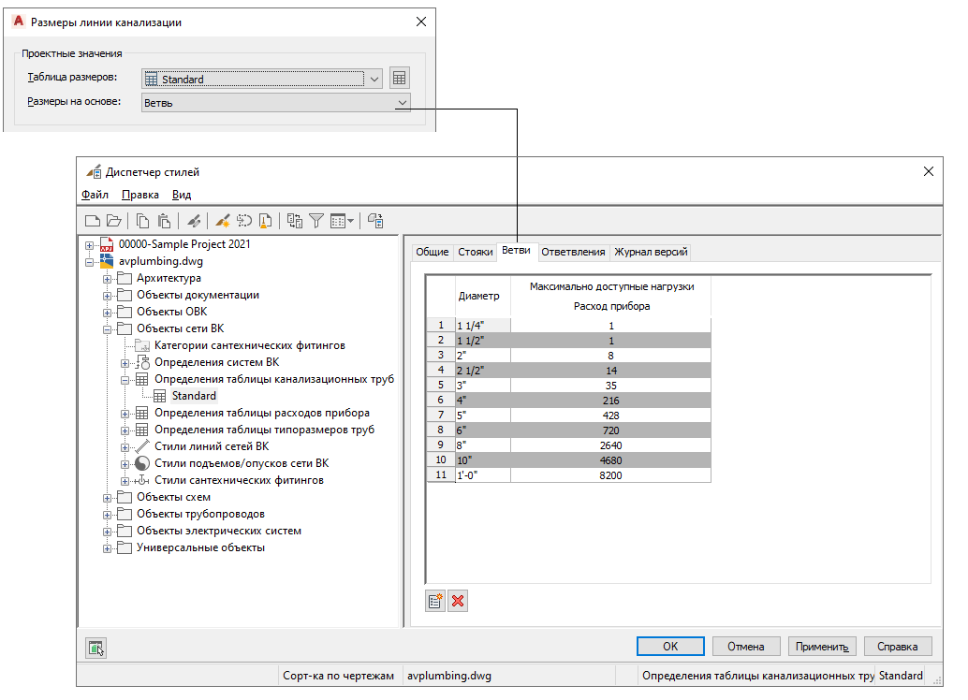This screenshot has height=700, width=968.
Task: Click the diameter cell 1 1/4"
Action: [483, 326]
